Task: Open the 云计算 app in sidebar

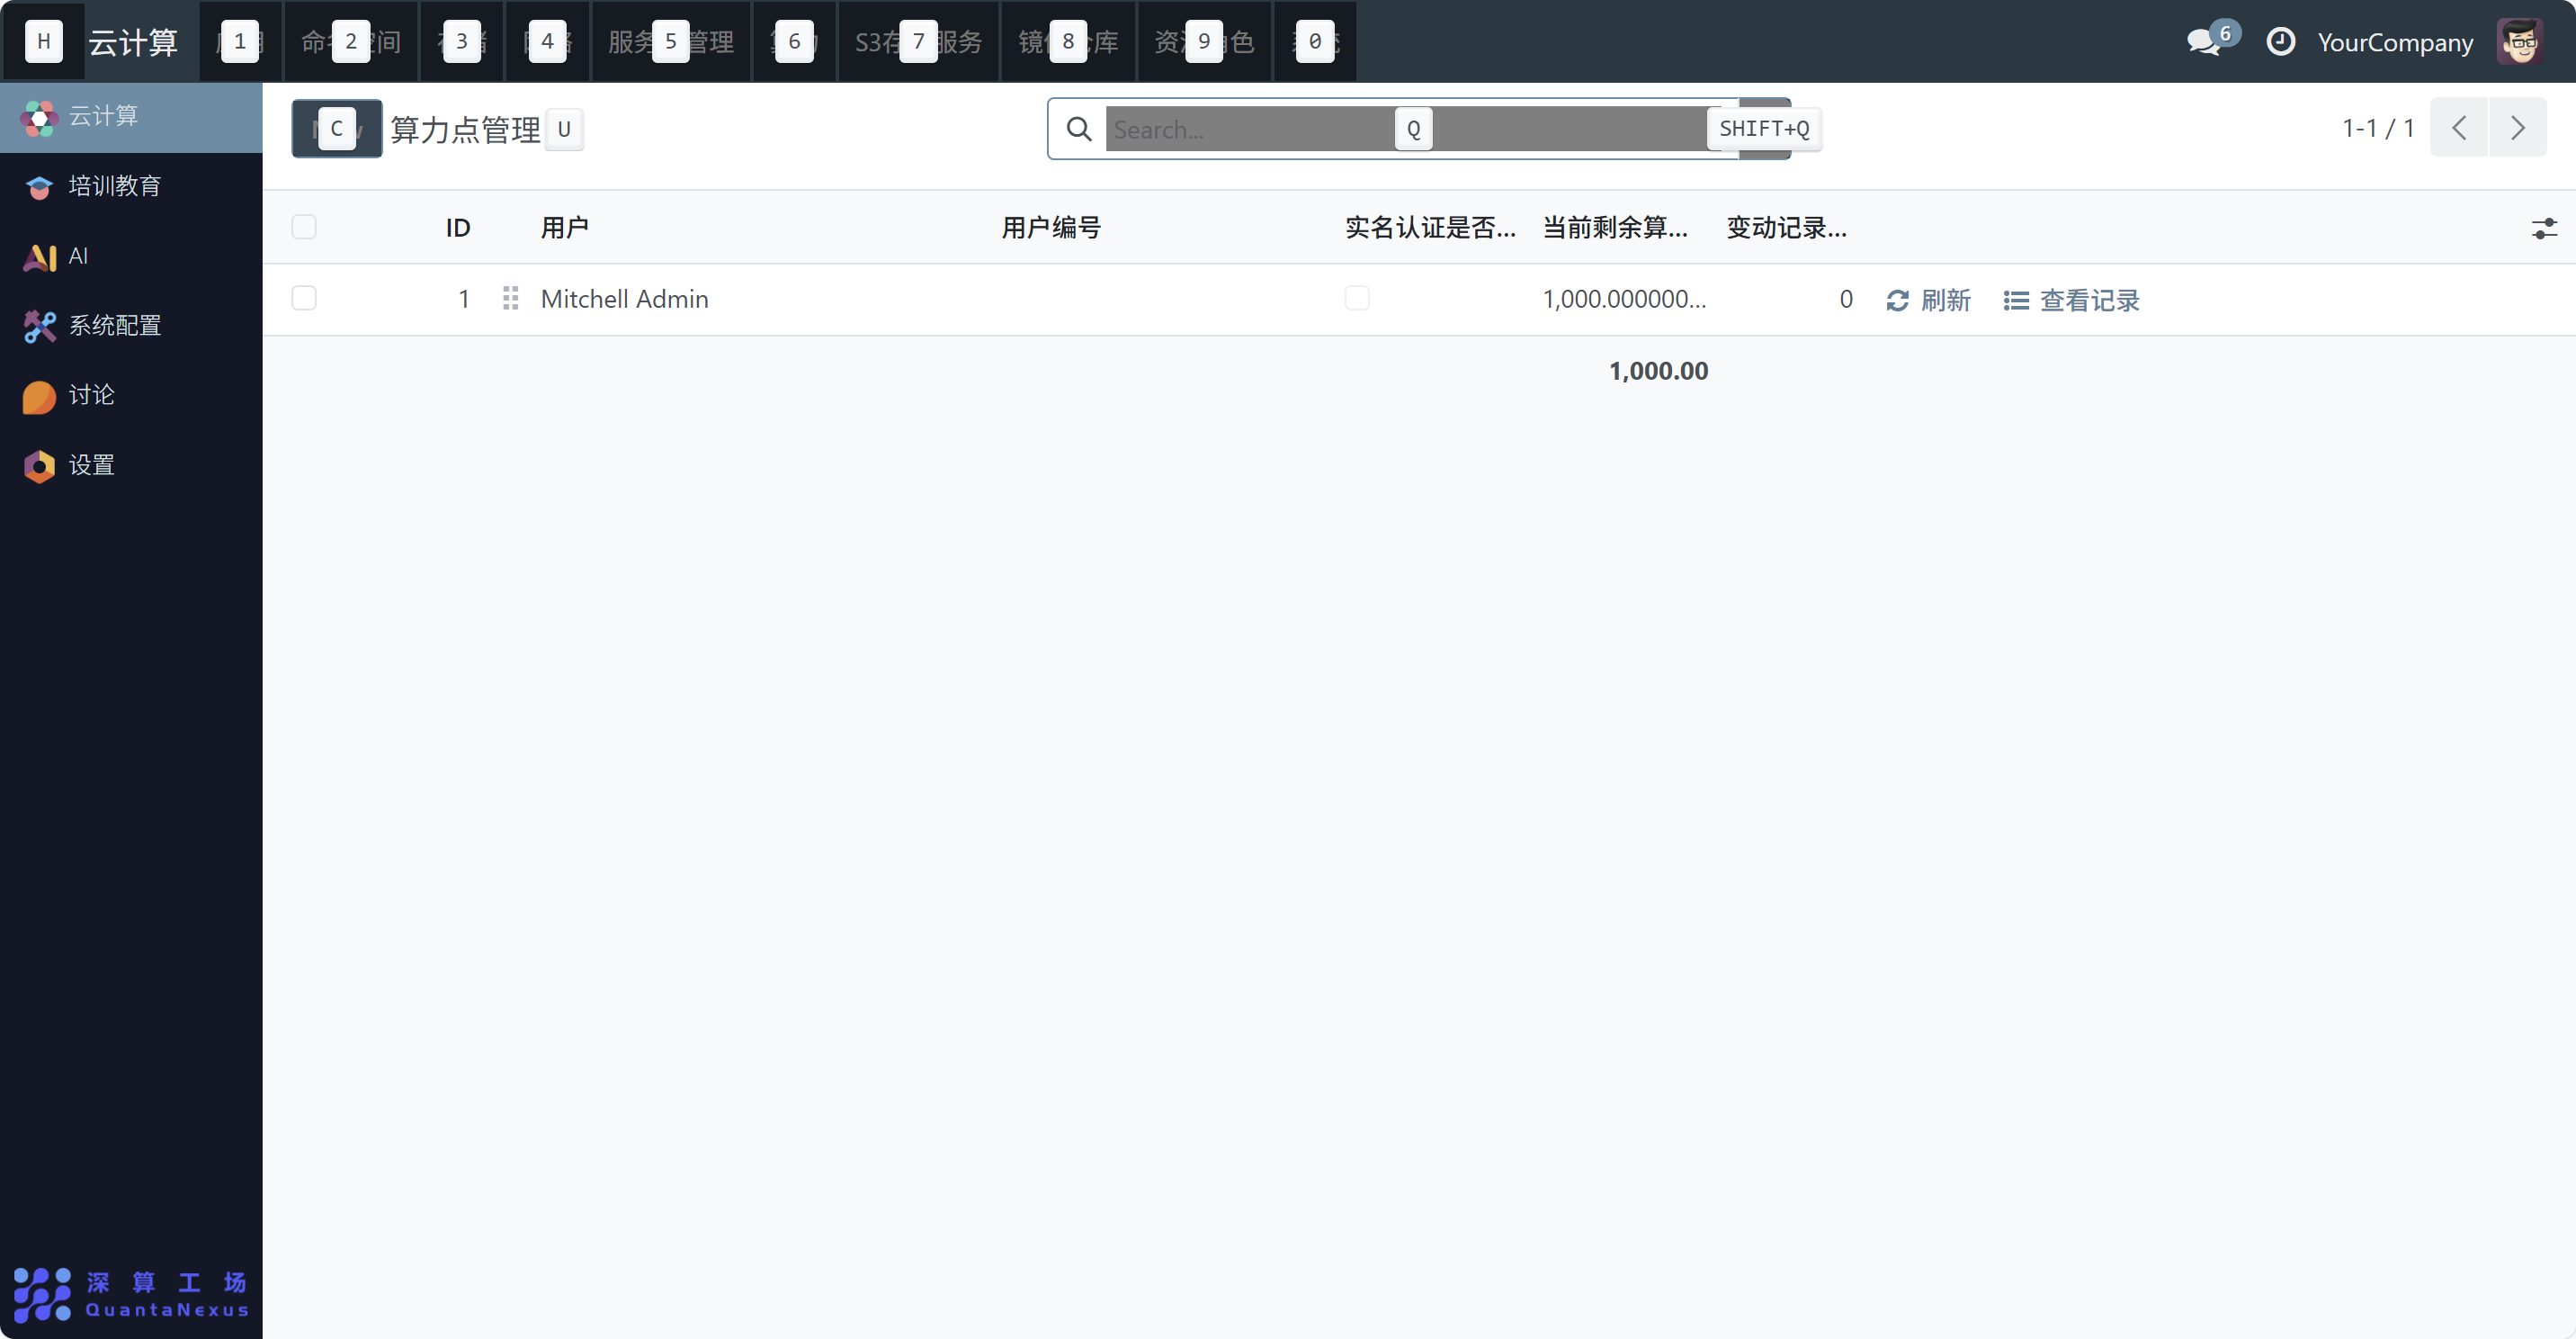Action: pyautogui.click(x=103, y=116)
